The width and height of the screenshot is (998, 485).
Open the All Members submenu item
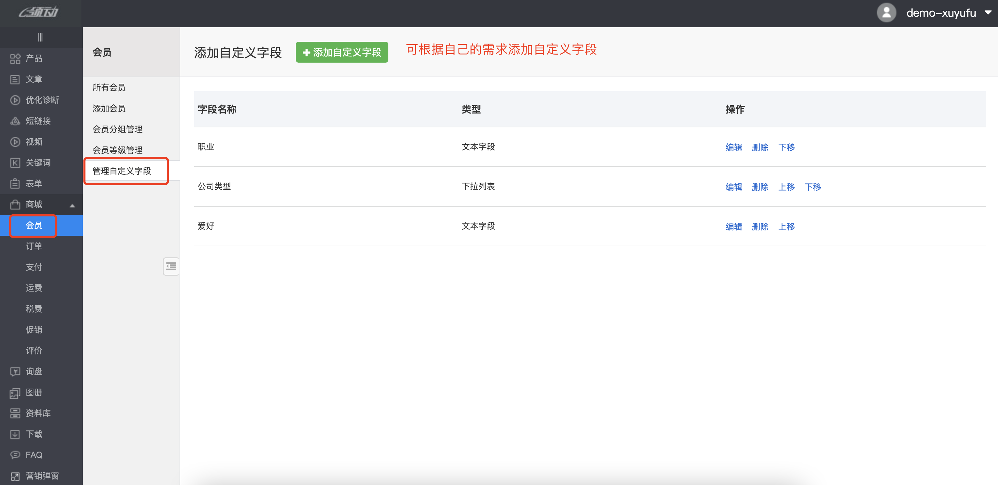109,88
